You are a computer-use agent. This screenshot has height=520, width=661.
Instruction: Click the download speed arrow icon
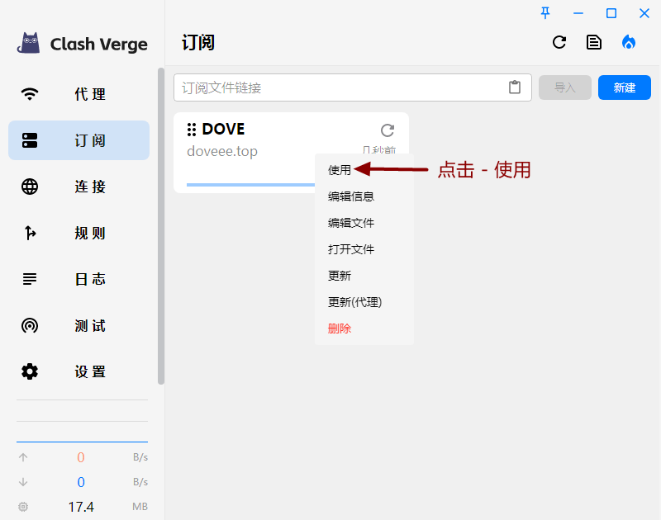[23, 482]
